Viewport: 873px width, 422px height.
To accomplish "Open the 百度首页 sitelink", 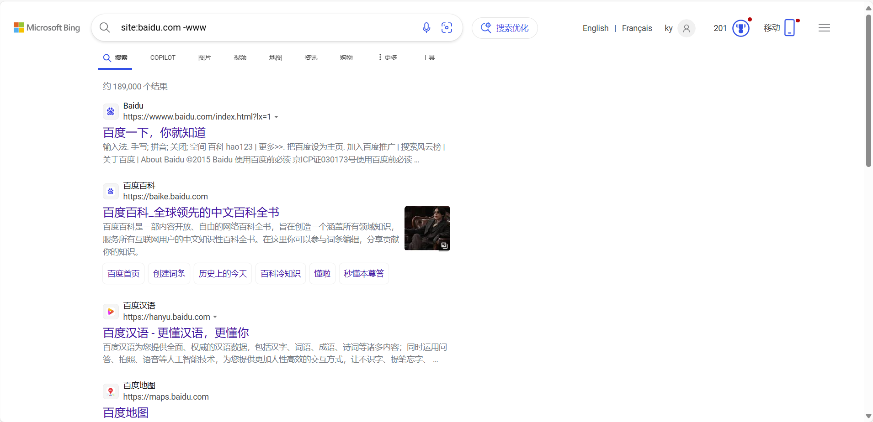I will point(123,274).
